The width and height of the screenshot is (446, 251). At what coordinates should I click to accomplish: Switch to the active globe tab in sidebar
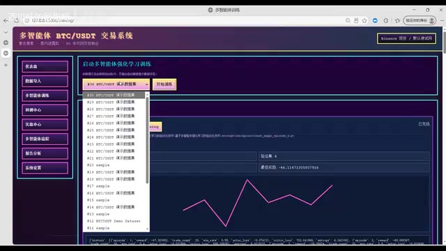pos(6,53)
